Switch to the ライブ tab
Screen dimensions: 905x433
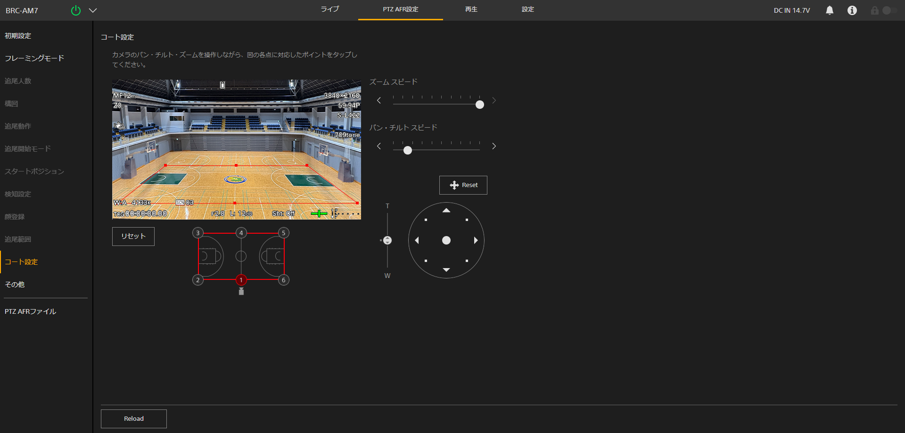(x=330, y=9)
